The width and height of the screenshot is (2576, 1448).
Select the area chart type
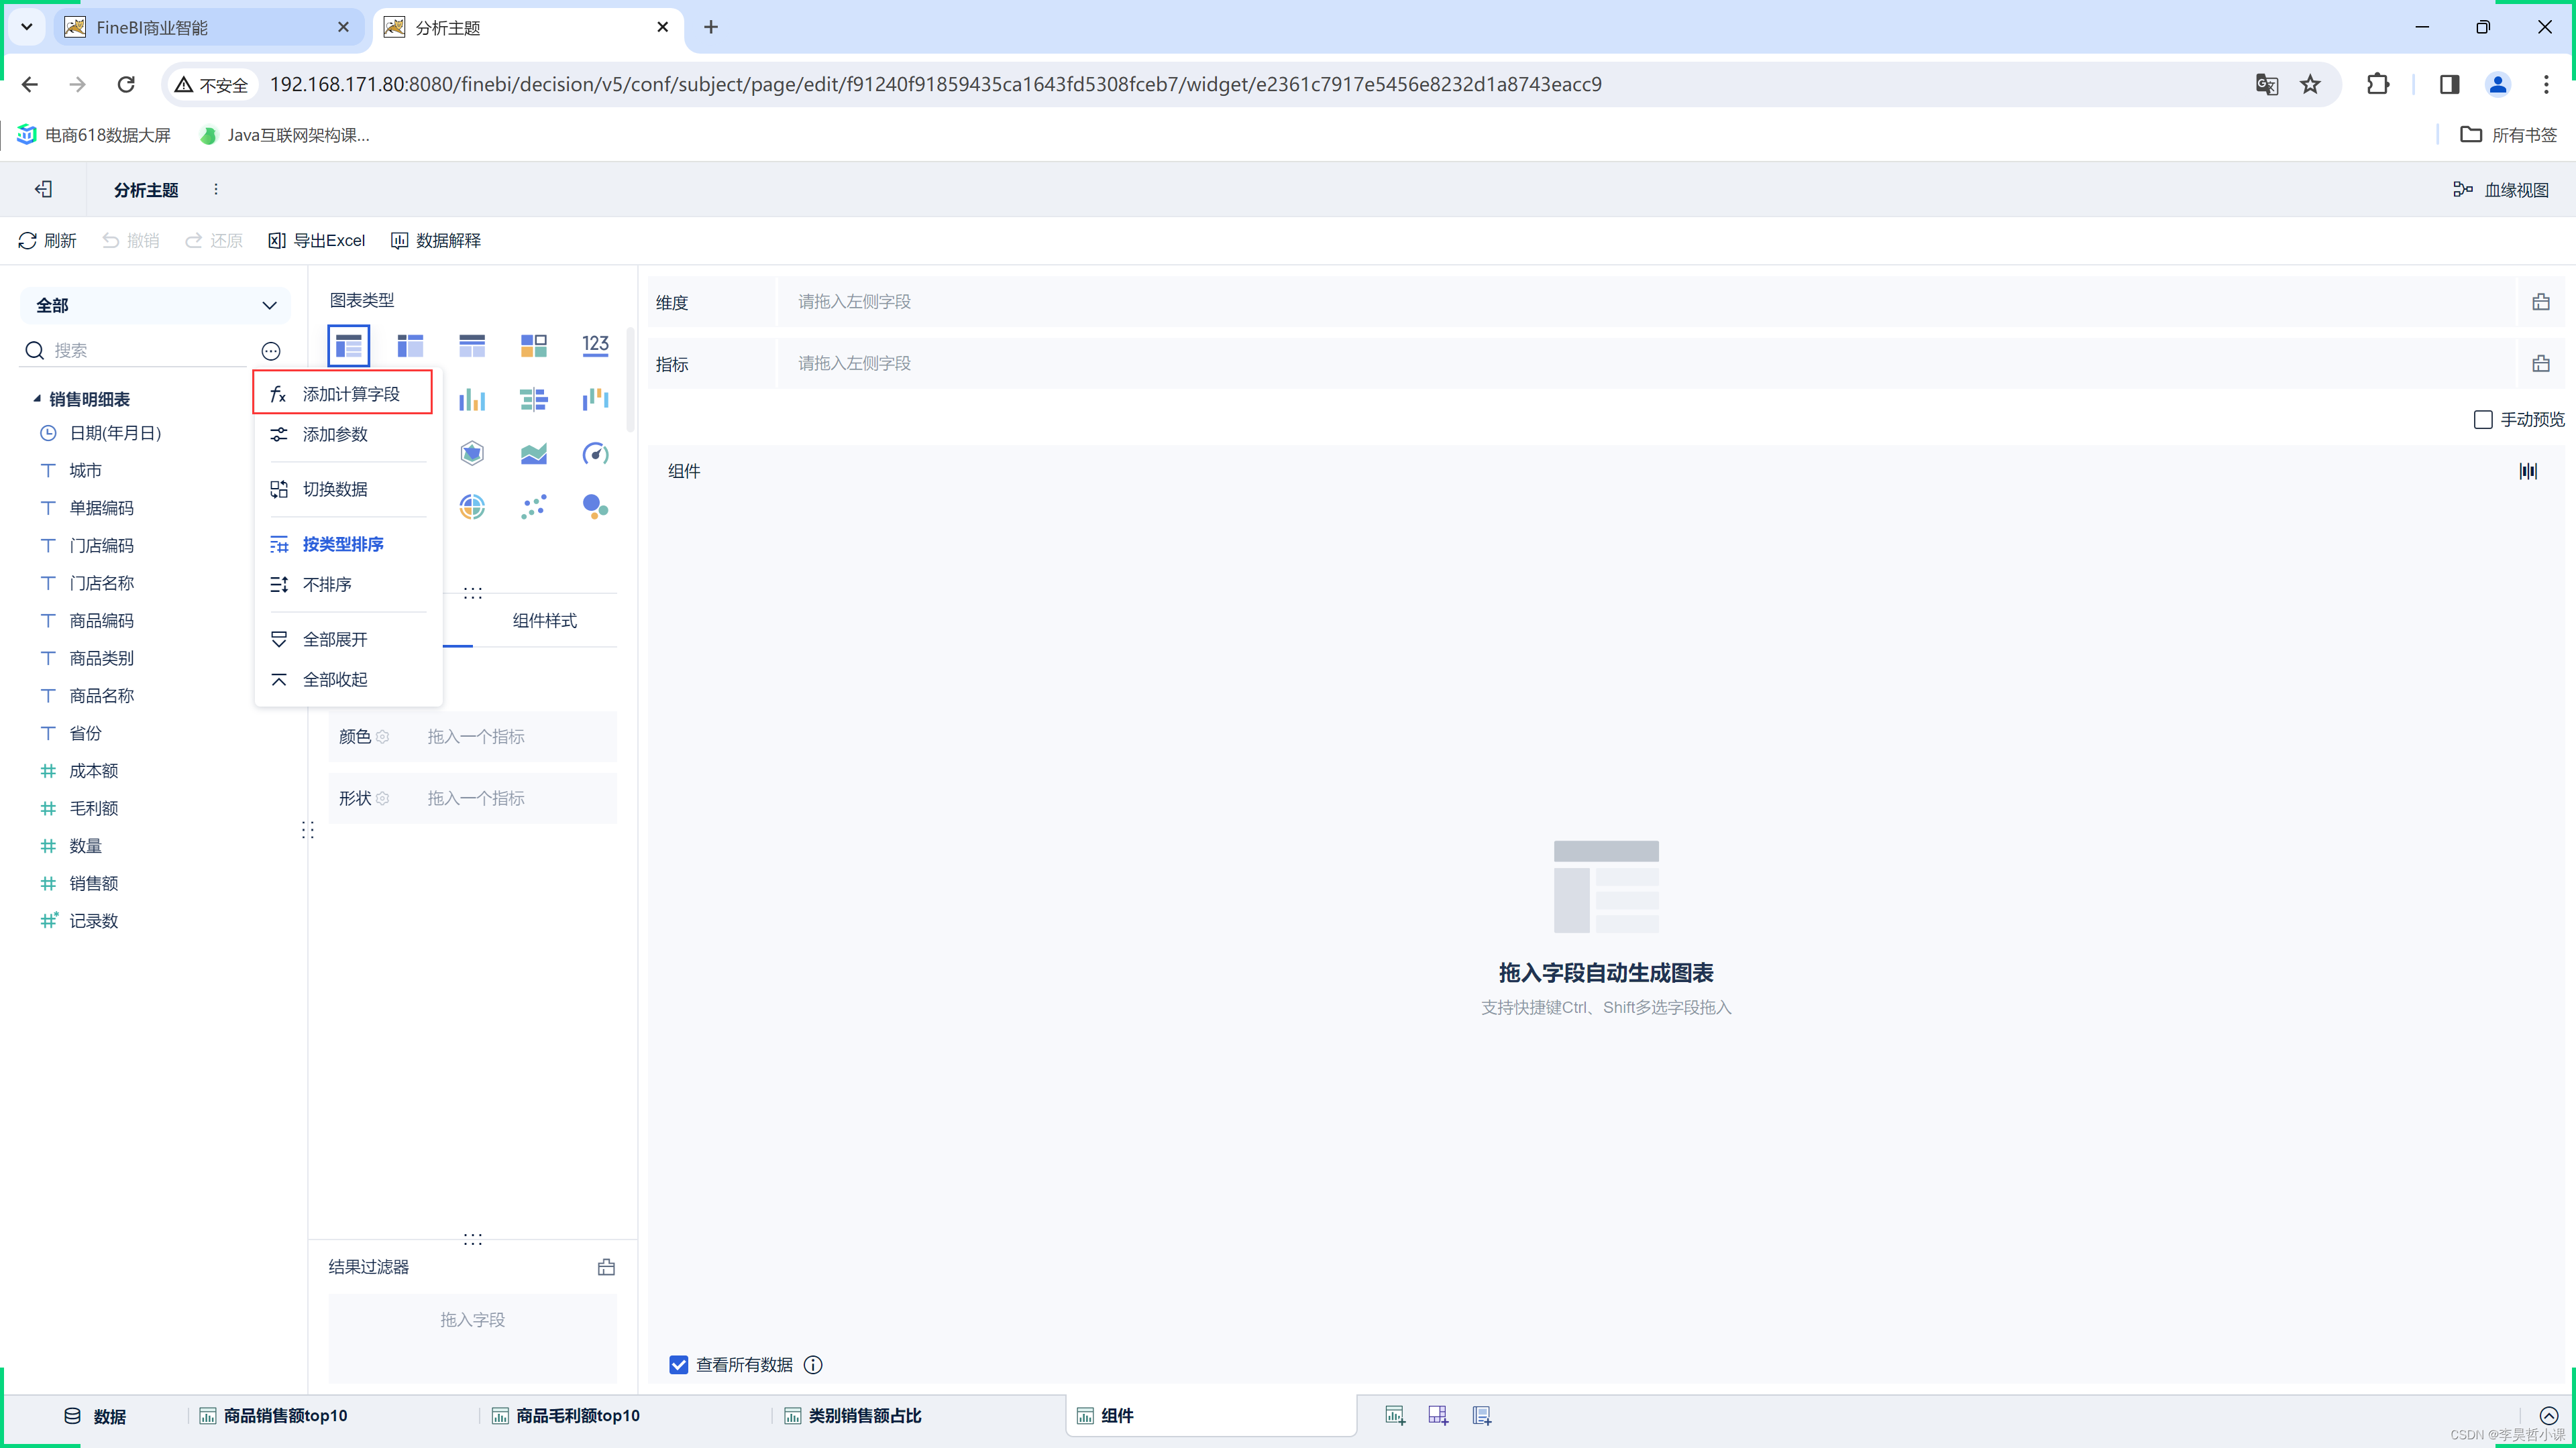[x=534, y=454]
